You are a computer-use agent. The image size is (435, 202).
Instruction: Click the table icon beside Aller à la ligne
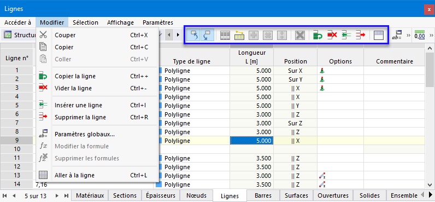coord(43,175)
